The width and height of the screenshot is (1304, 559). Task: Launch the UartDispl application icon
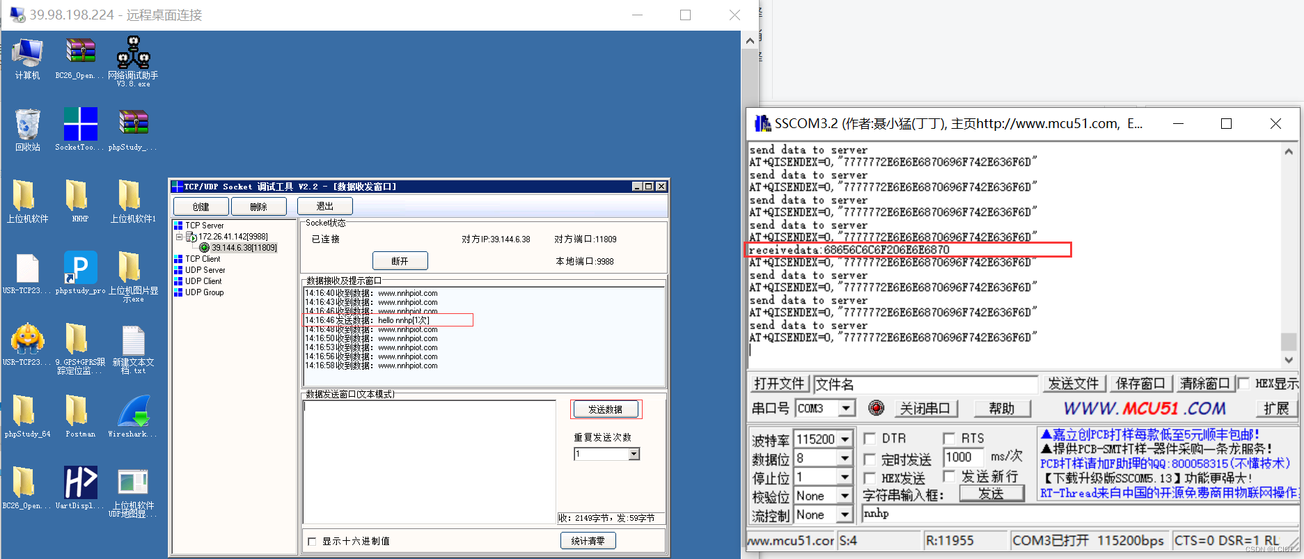pos(80,482)
